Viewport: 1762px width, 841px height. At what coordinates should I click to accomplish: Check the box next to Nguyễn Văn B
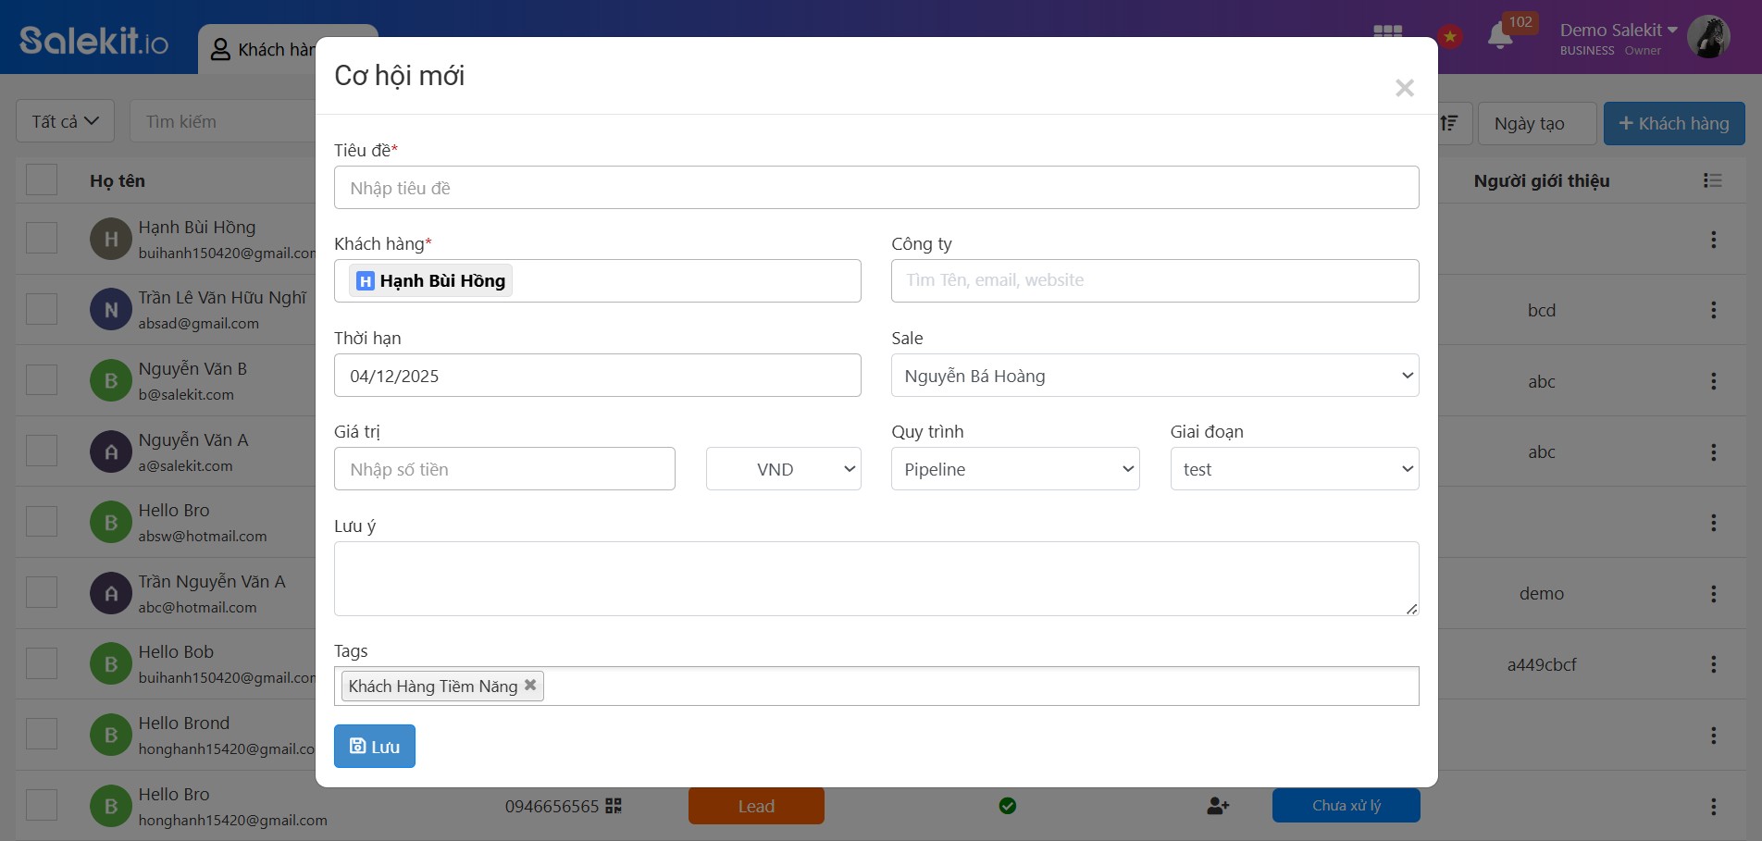tap(42, 380)
